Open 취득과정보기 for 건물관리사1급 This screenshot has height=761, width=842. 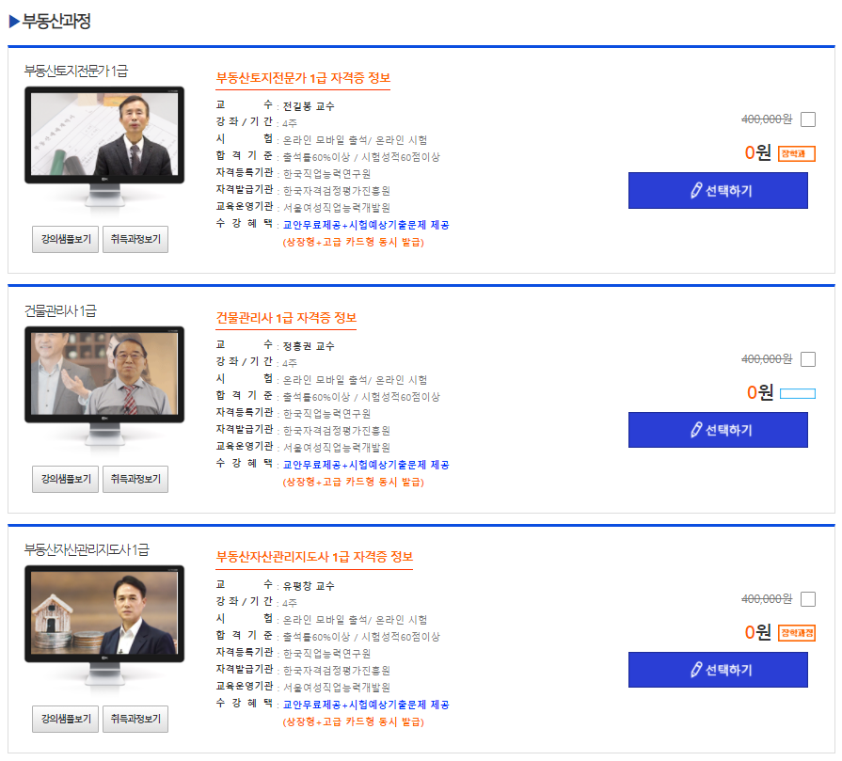pos(135,479)
